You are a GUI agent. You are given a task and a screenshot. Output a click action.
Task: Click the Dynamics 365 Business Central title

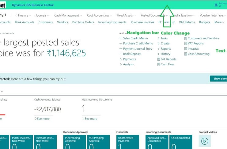point(33,5)
